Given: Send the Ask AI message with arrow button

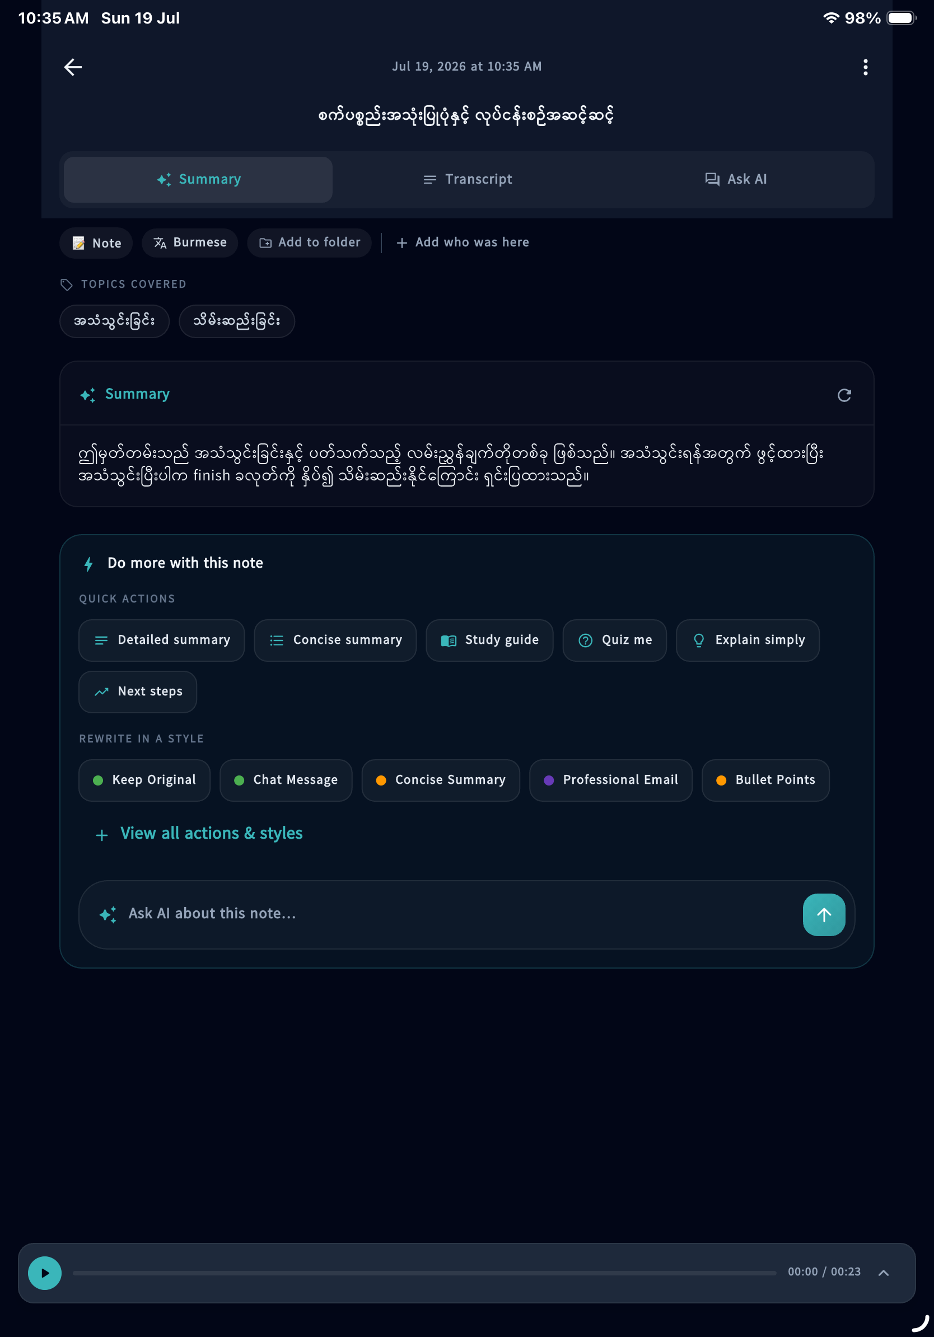Looking at the screenshot, I should [824, 914].
